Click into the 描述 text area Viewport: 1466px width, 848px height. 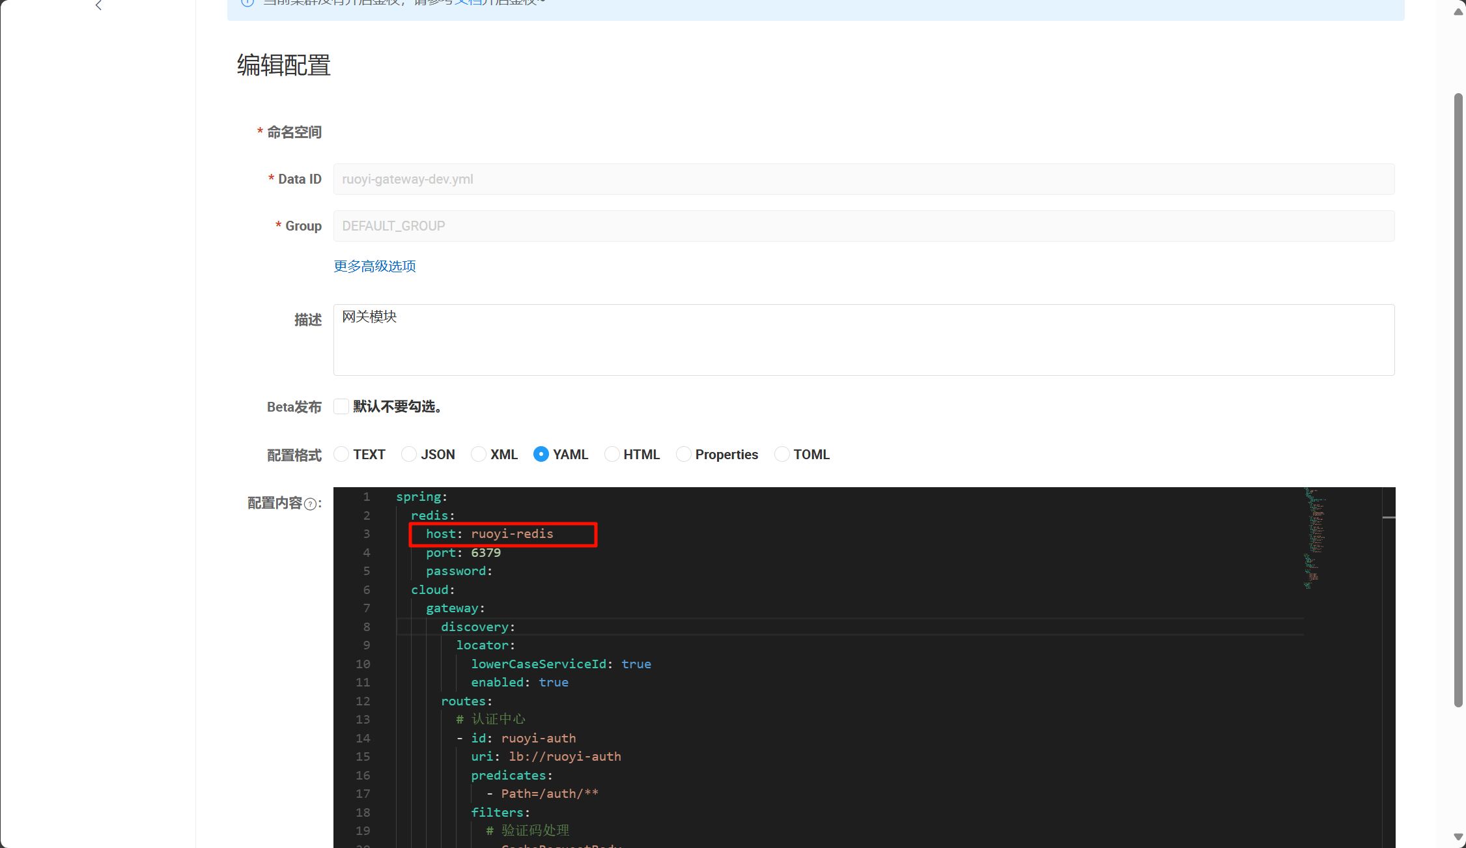tap(864, 340)
